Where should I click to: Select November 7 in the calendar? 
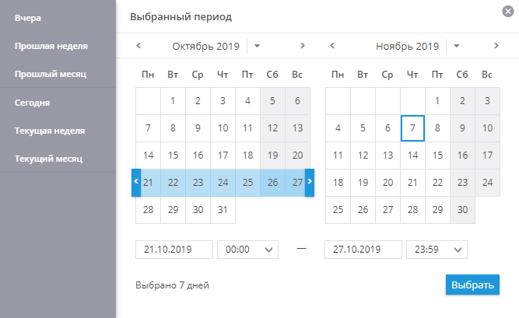[x=412, y=128]
